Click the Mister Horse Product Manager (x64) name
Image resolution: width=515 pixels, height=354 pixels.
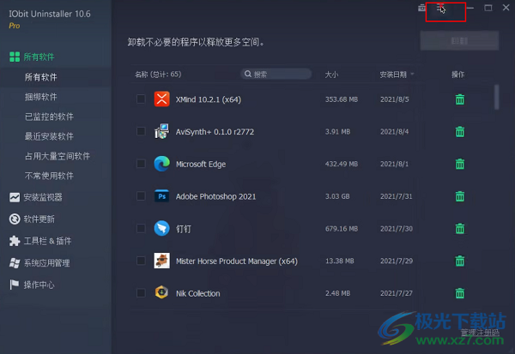coord(237,261)
